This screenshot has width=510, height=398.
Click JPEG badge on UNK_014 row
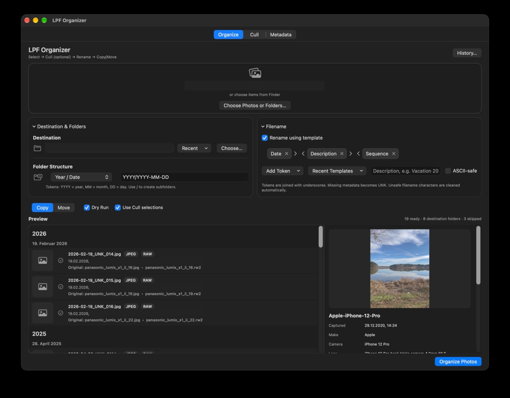pyautogui.click(x=131, y=254)
